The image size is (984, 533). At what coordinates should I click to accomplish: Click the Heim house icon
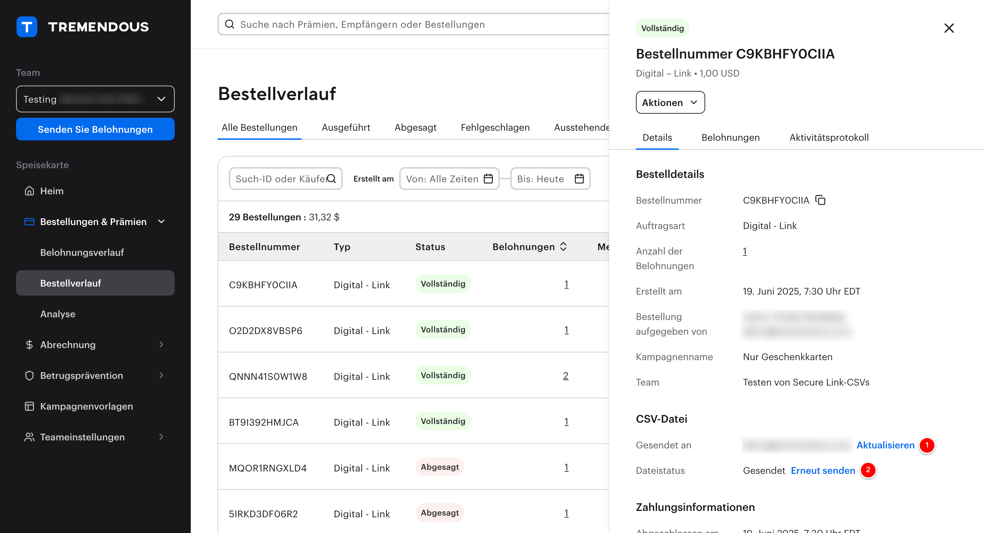point(29,191)
